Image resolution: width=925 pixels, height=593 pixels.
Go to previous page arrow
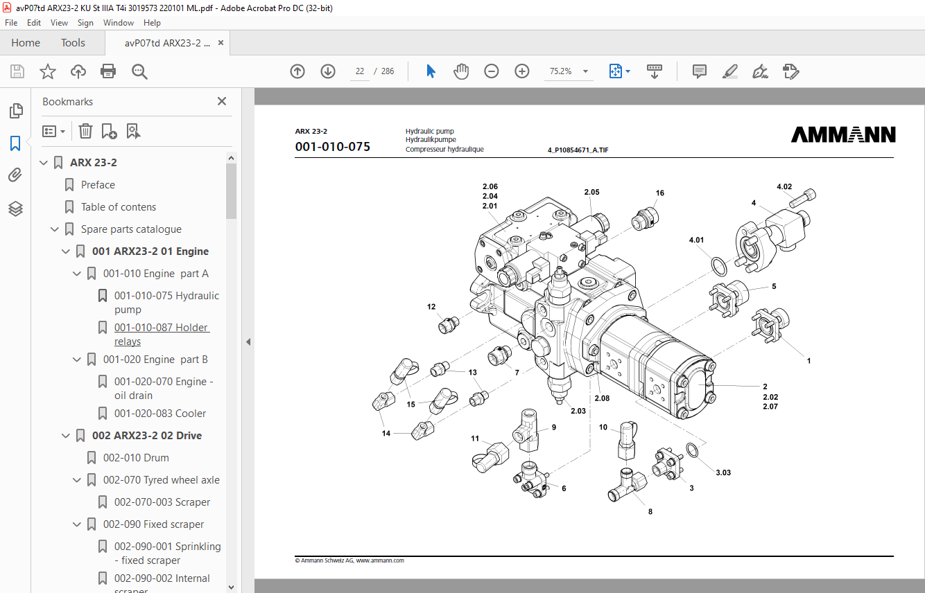coord(297,71)
